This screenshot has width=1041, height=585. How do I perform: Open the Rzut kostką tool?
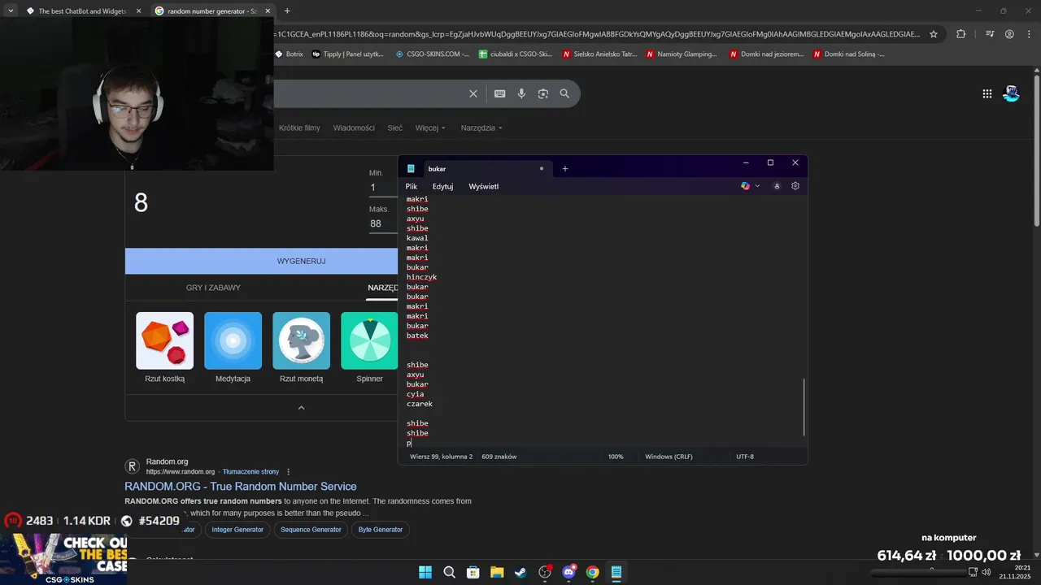pos(164,348)
